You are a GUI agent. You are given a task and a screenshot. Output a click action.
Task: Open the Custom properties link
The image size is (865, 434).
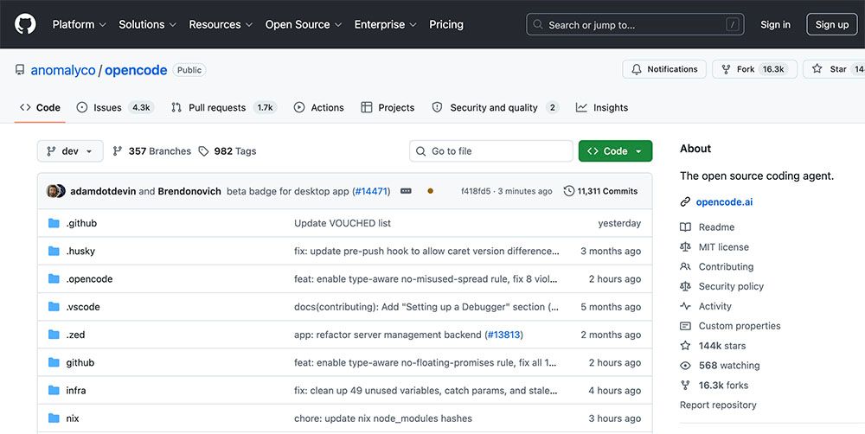[x=740, y=326]
